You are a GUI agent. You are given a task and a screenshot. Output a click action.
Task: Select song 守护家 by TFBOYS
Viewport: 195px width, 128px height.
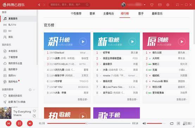(x=67, y=81)
